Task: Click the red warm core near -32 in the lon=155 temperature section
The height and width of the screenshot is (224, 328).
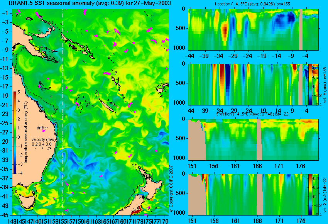Action: tap(225, 31)
